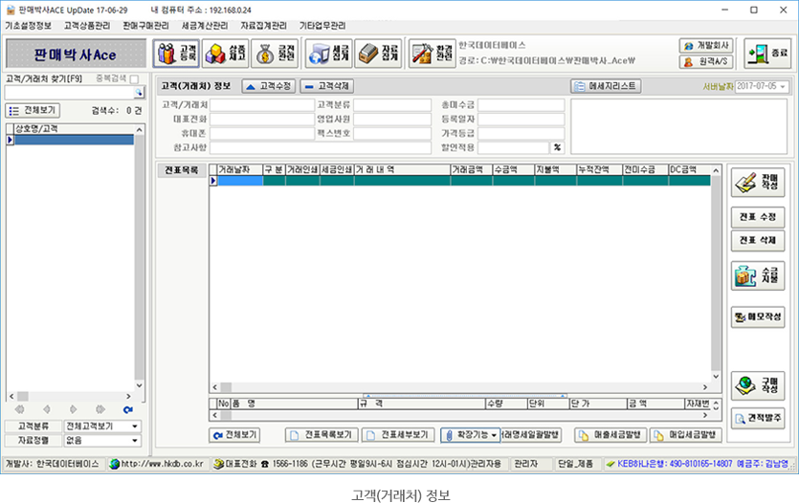Toggle the 중복검색 checkbox
Image resolution: width=799 pixels, height=503 pixels.
click(x=135, y=78)
